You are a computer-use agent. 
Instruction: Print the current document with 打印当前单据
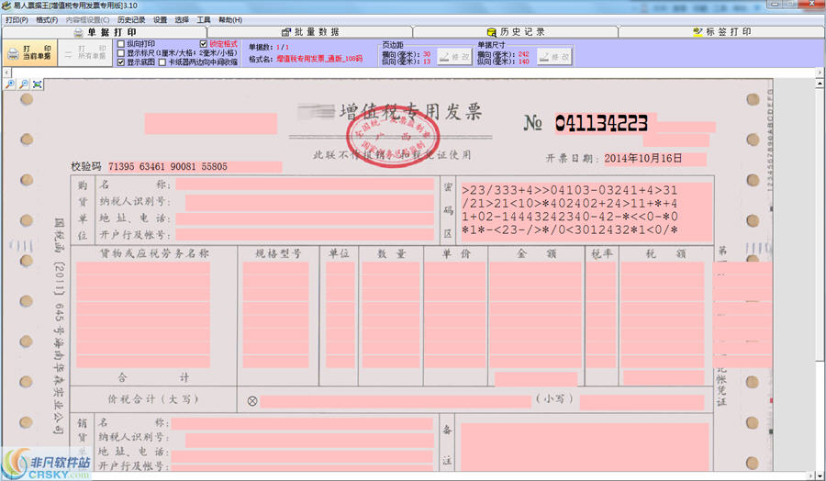click(30, 52)
